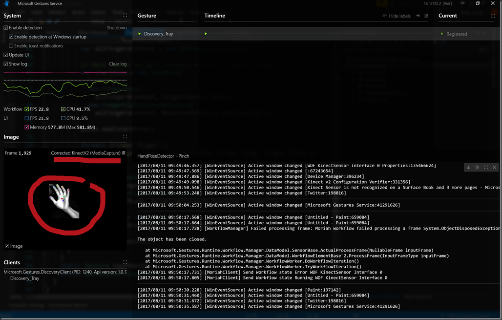
Task: Click the Frame 1,929 counter text
Action: click(18, 153)
